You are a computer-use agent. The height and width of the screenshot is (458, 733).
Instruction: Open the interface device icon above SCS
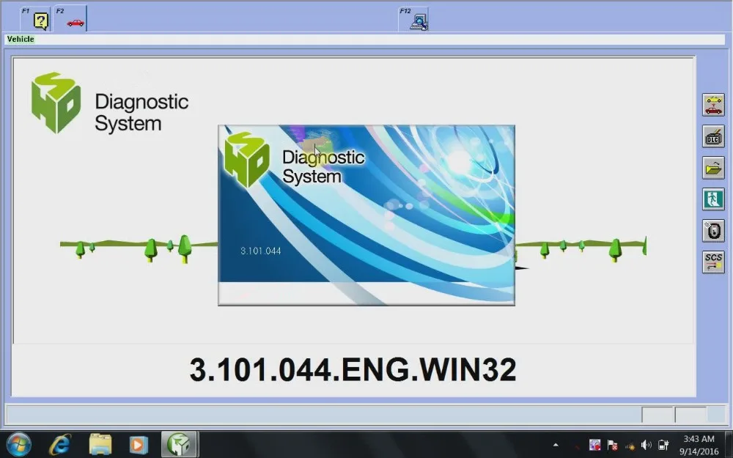point(713,231)
